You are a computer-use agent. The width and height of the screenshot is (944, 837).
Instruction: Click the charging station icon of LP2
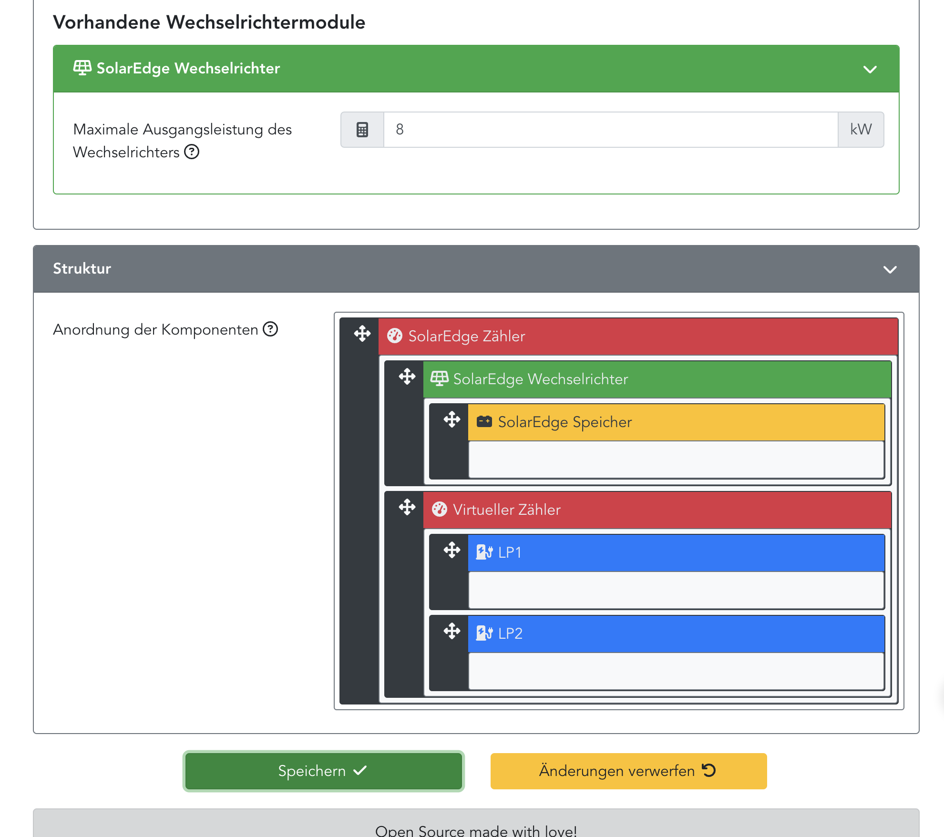484,633
